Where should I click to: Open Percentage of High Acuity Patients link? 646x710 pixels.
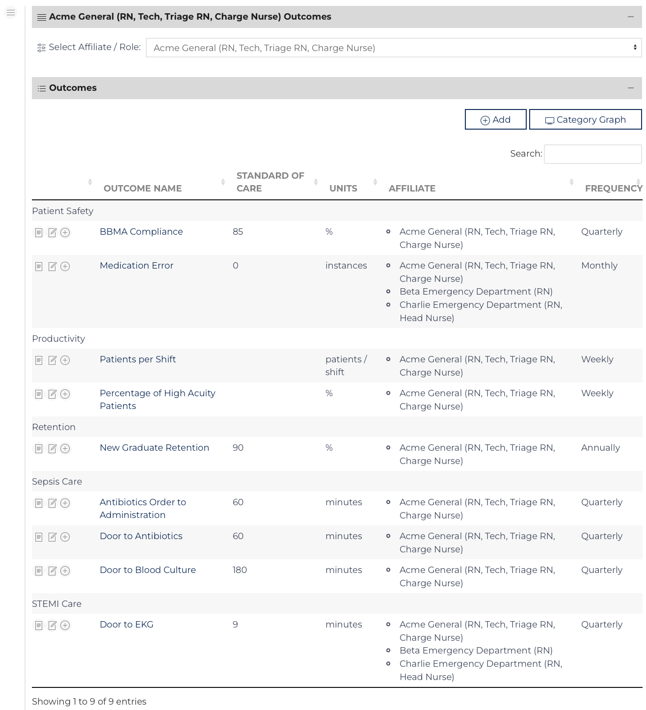pos(158,400)
